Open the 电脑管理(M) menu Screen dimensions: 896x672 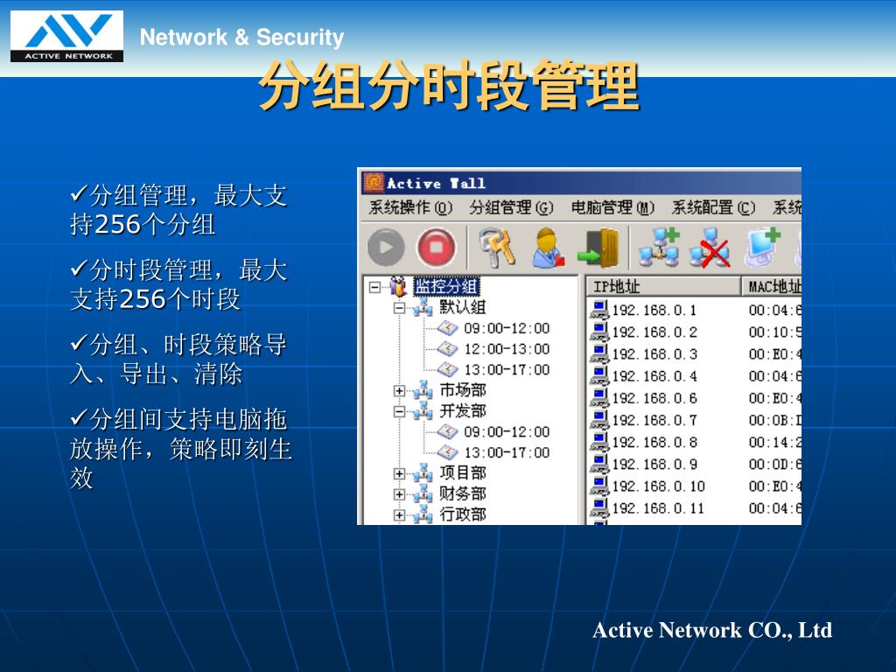pos(612,207)
